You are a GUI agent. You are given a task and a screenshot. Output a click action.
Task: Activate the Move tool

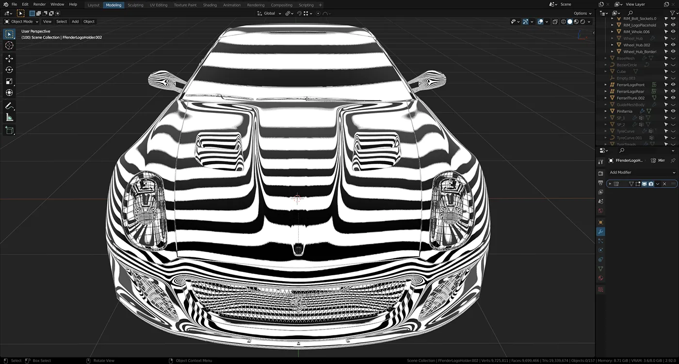point(9,59)
